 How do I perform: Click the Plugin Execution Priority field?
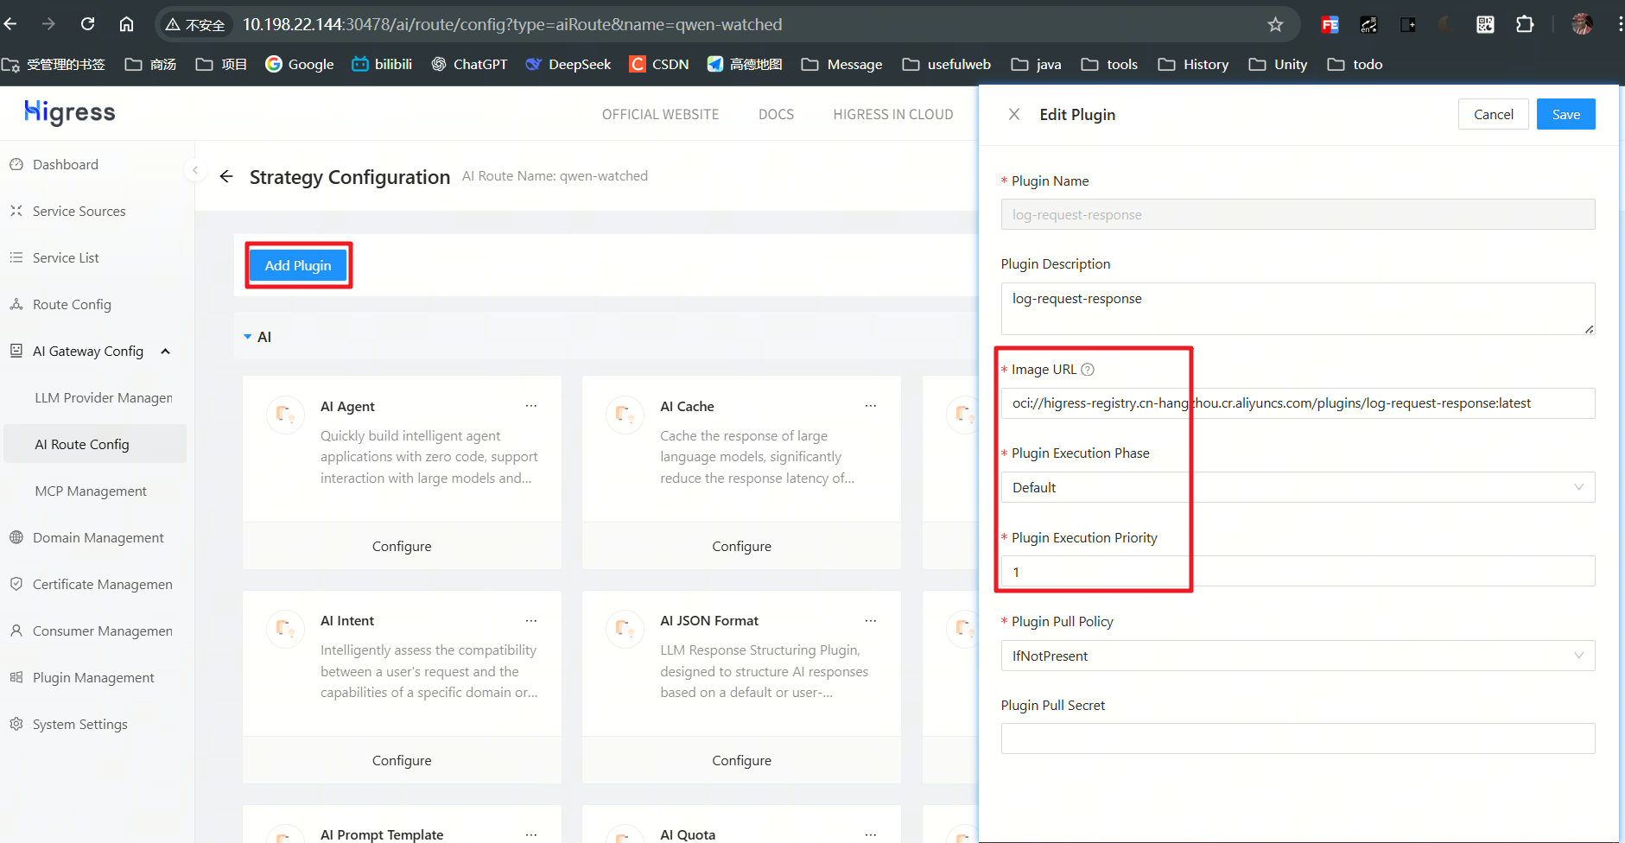click(x=1298, y=572)
